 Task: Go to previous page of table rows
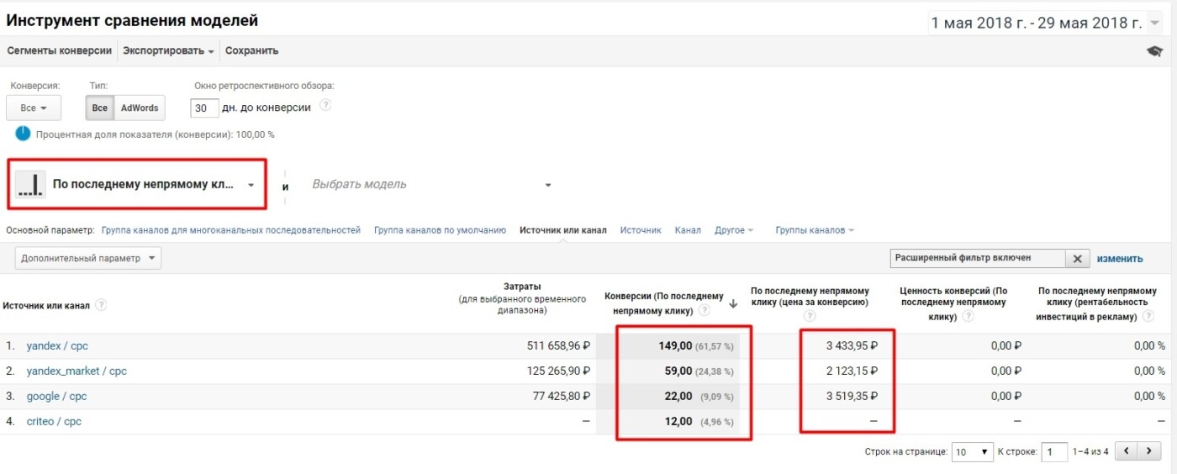coord(1126,451)
